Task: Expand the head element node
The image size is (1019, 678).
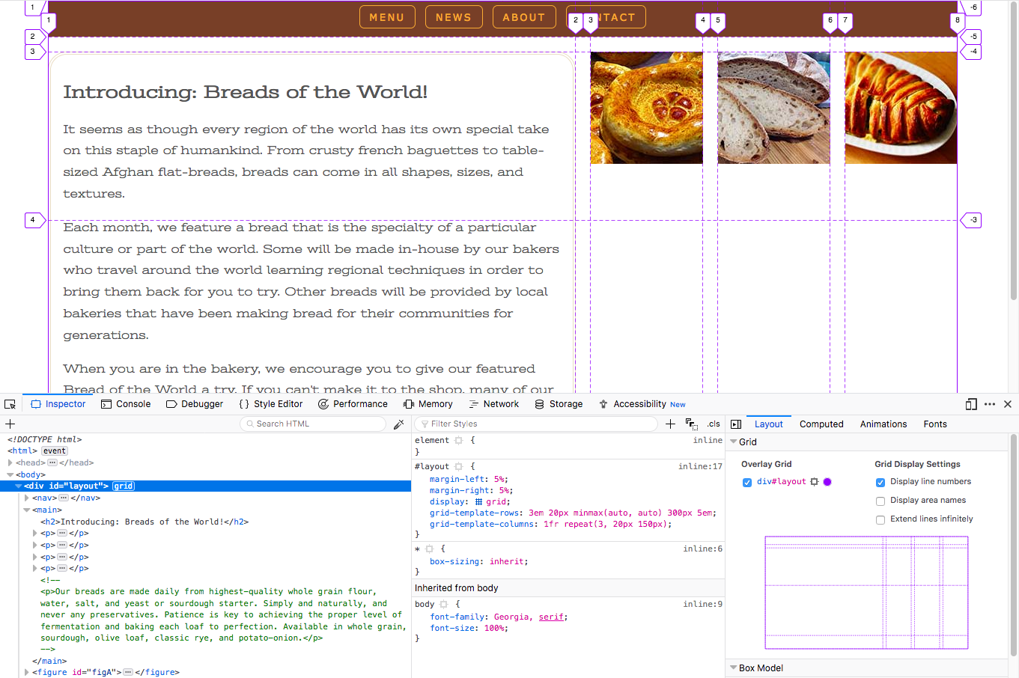Action: tap(10, 462)
